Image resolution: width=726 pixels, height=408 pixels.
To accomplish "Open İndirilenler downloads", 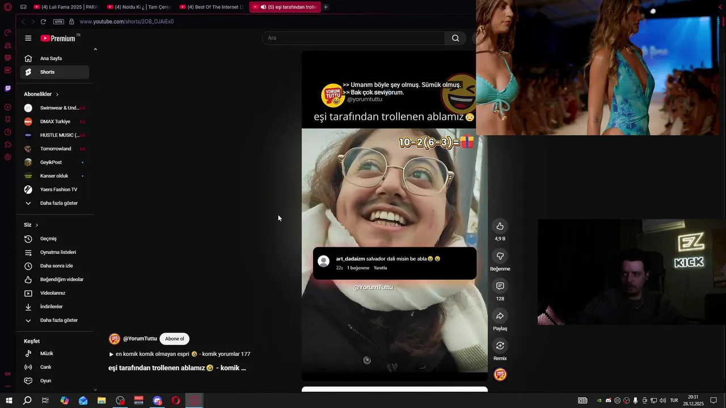I will pos(54,307).
